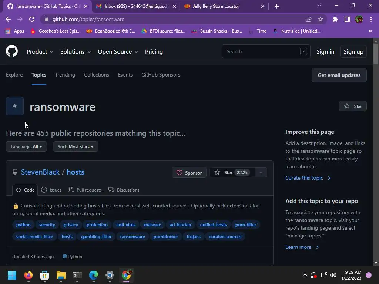
Task: Switch to the Events tab
Action: coord(125,75)
